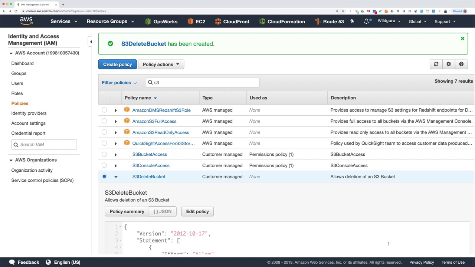Select the AmazonS3ReadOnlyAccess radio button
This screenshot has height=267, width=475.
tap(104, 132)
